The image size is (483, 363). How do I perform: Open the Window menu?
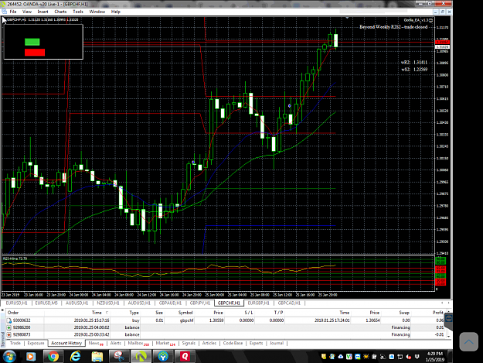click(97, 12)
